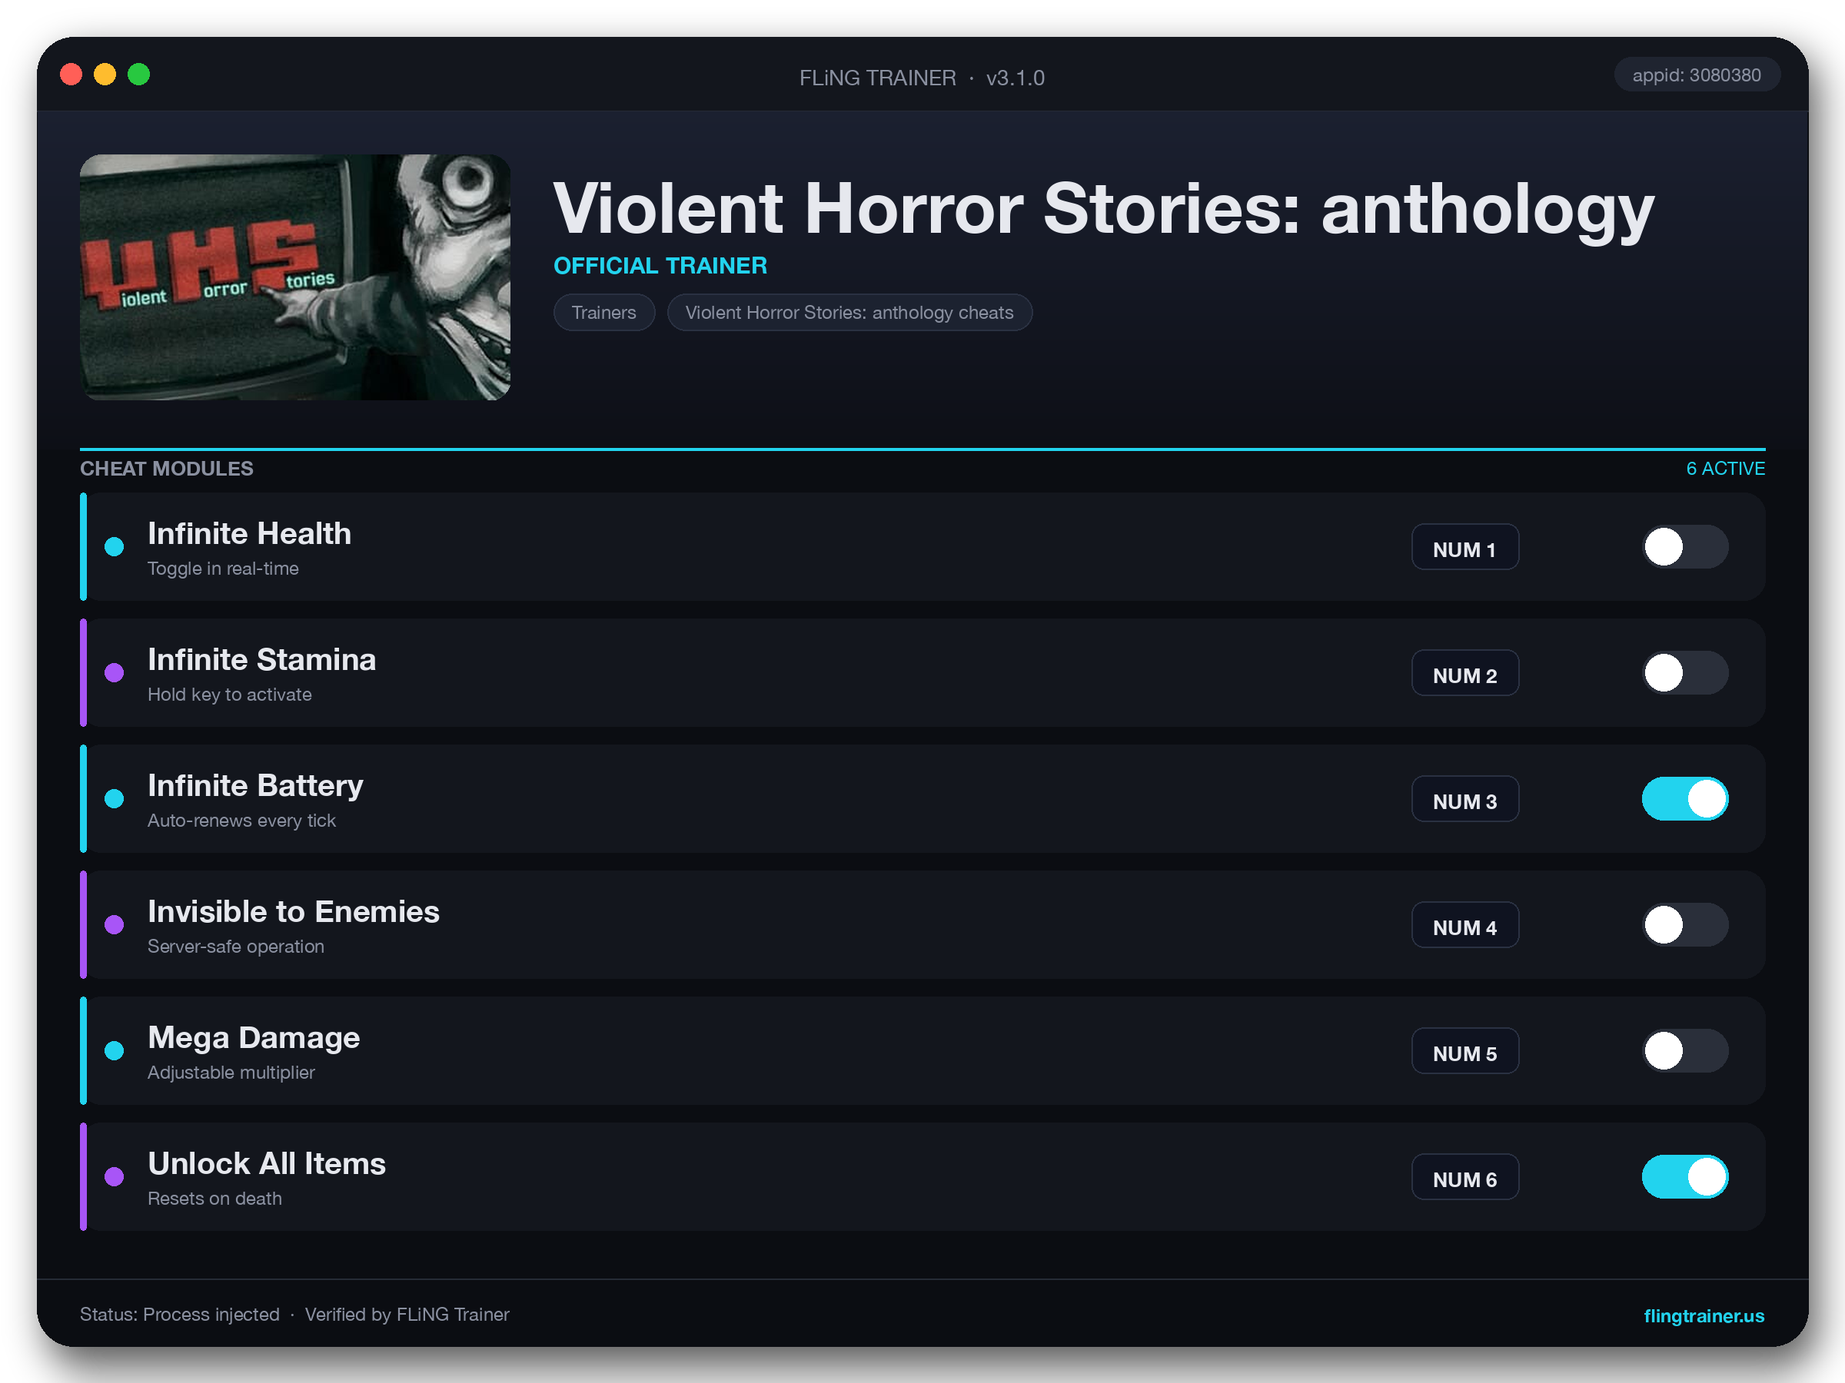This screenshot has height=1383, width=1845.
Task: Click 'Status: Process injected' text
Action: click(x=179, y=1315)
